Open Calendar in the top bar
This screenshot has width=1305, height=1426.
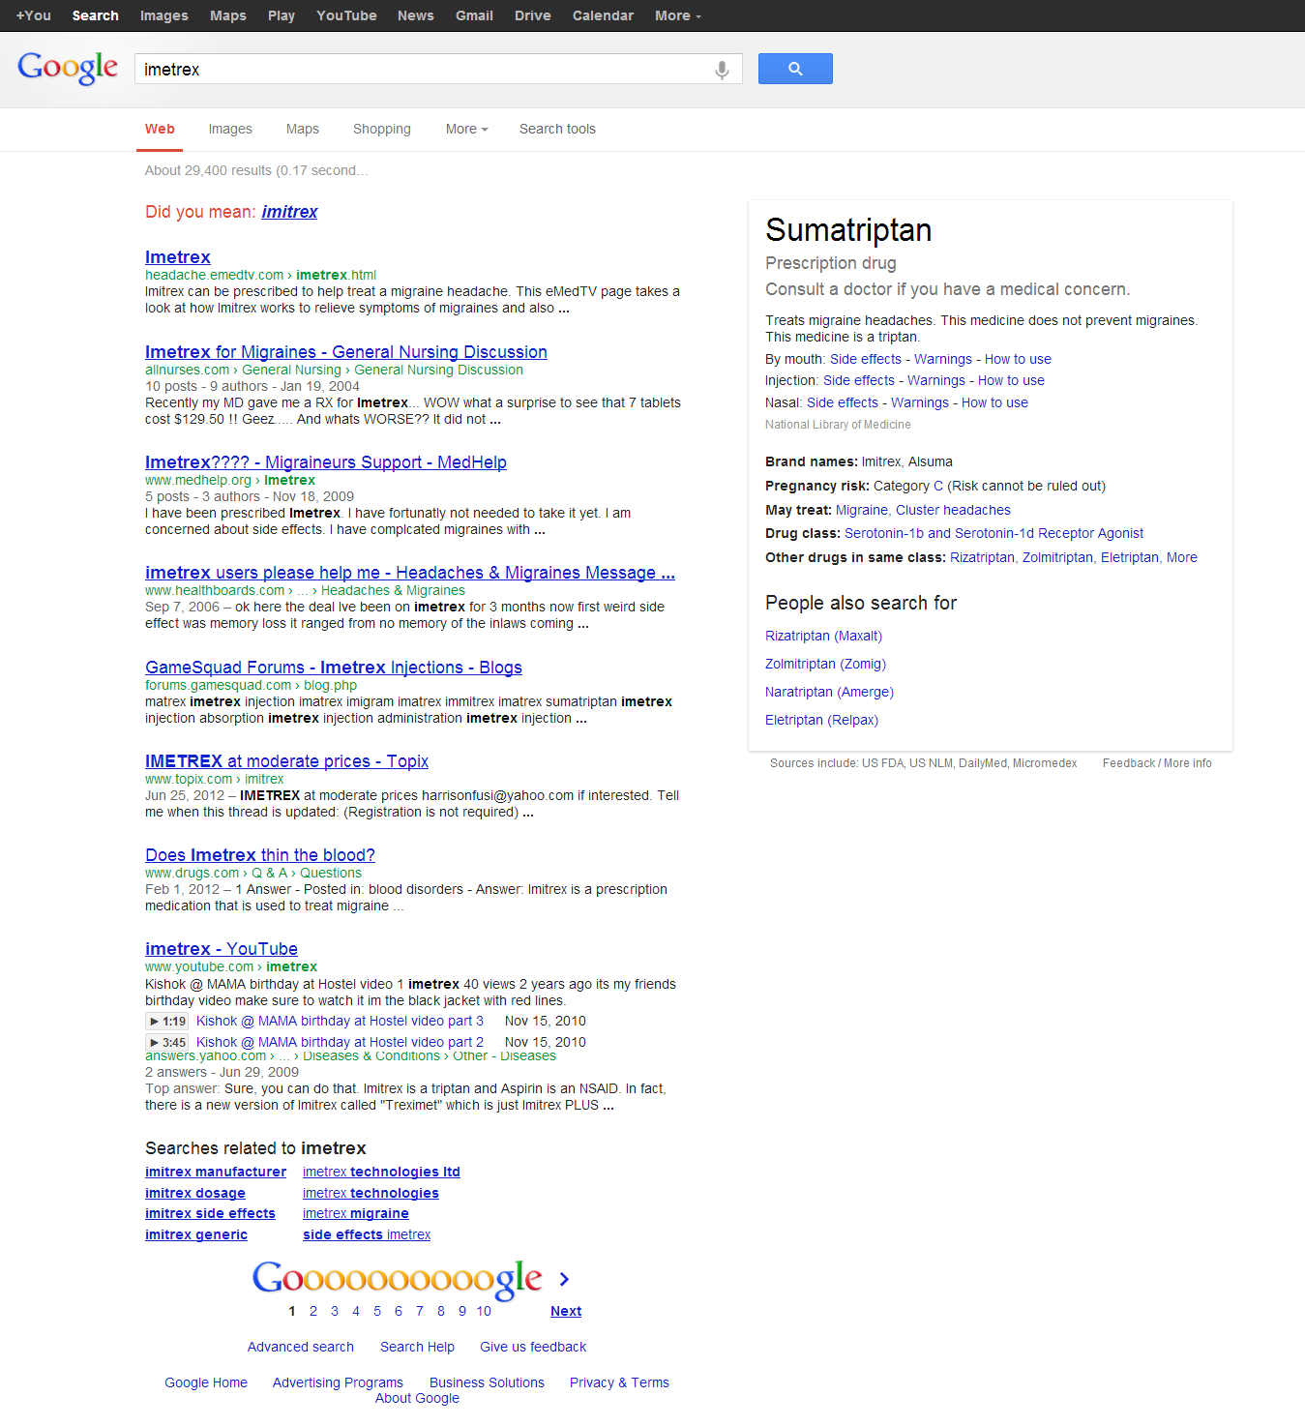pyautogui.click(x=603, y=15)
